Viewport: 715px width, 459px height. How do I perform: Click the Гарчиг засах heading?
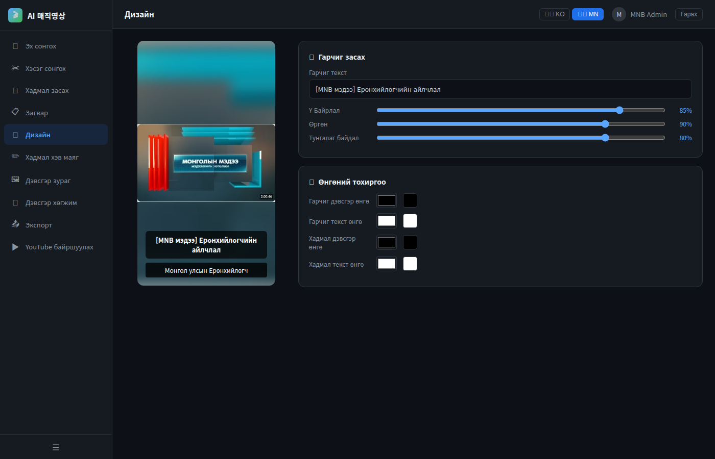[x=342, y=57]
